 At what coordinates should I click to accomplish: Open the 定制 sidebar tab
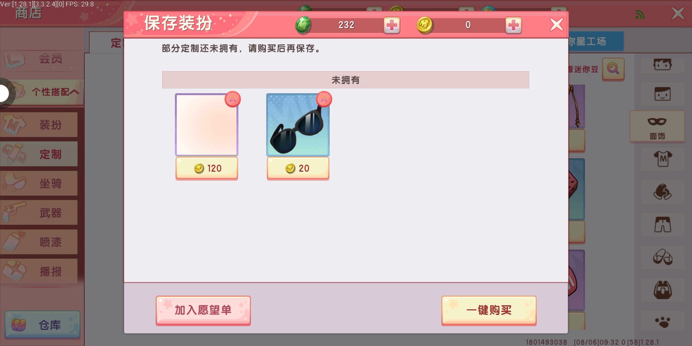pyautogui.click(x=39, y=154)
